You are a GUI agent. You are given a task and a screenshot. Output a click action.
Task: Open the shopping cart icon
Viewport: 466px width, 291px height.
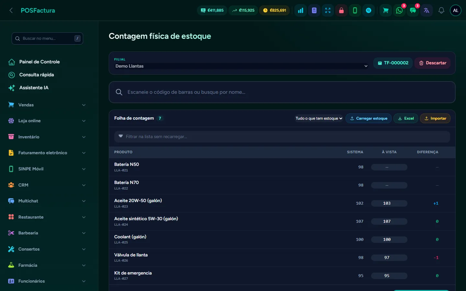point(386,10)
